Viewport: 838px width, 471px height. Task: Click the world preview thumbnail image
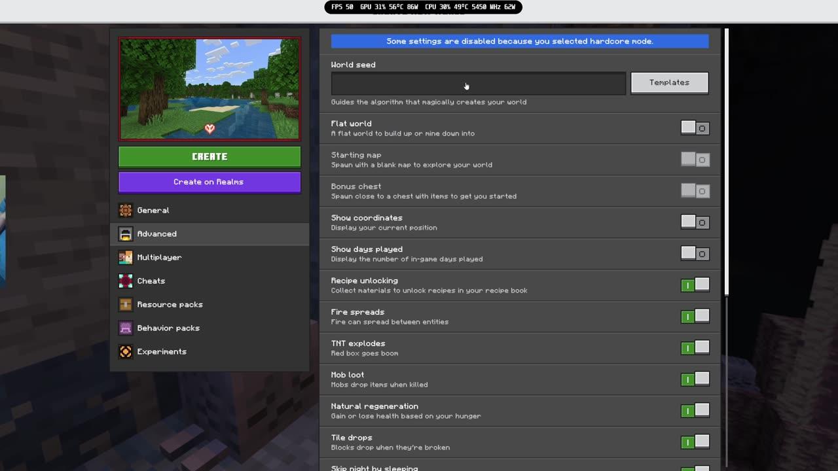coord(209,89)
